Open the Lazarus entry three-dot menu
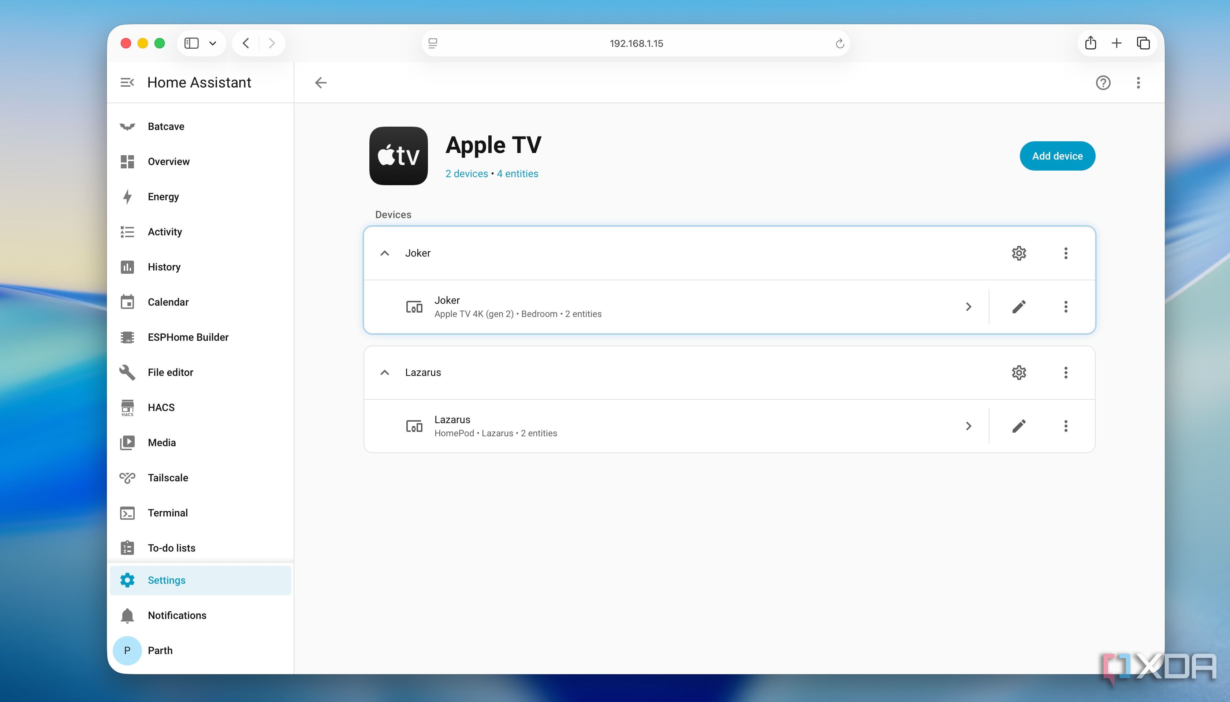 tap(1066, 372)
